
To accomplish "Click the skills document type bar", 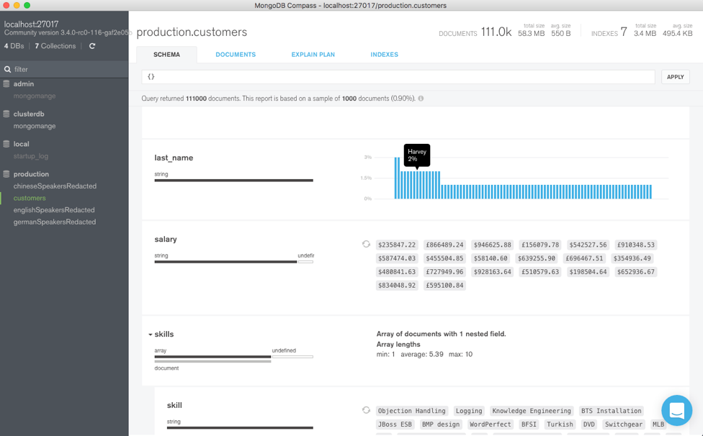I will click(212, 361).
